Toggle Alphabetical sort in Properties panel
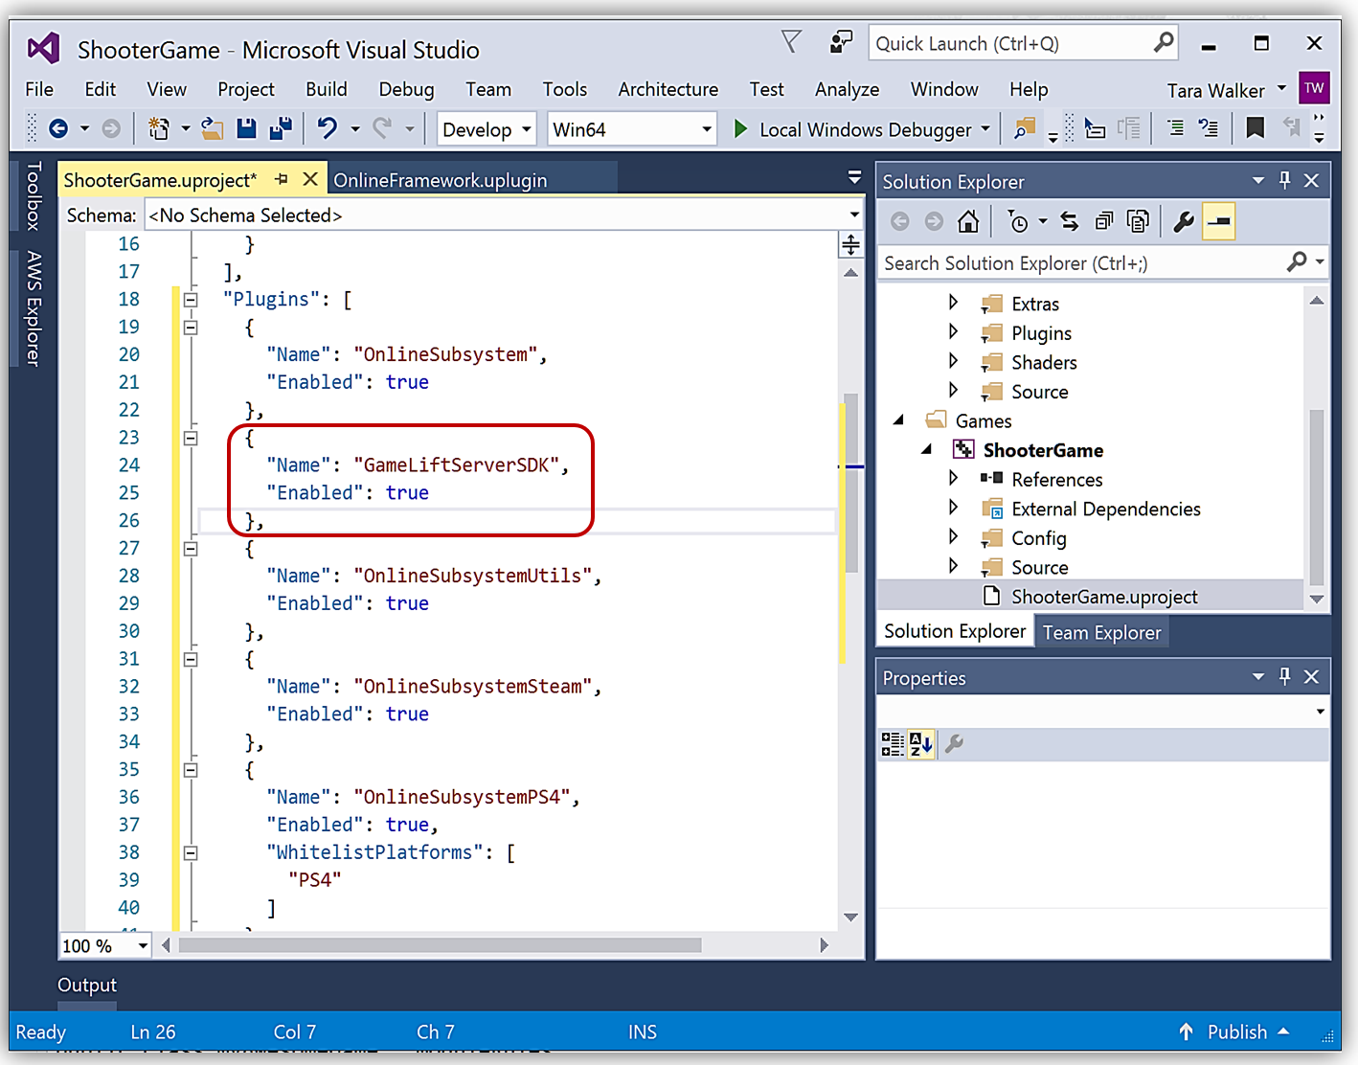Screen dimensions: 1358x1065 (921, 744)
